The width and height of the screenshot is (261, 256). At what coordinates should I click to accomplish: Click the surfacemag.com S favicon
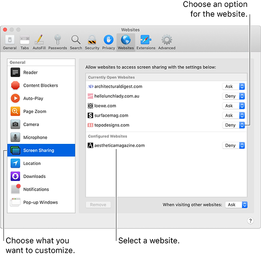click(90, 115)
